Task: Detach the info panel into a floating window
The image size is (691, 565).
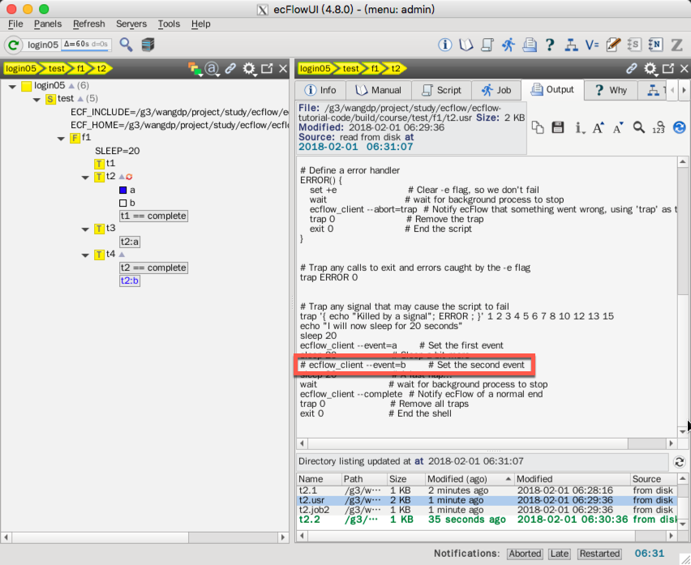Action: tap(668, 68)
